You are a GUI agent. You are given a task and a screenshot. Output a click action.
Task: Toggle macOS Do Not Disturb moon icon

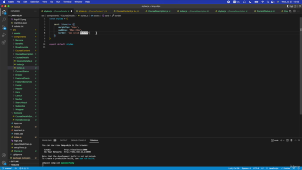coord(250,2)
